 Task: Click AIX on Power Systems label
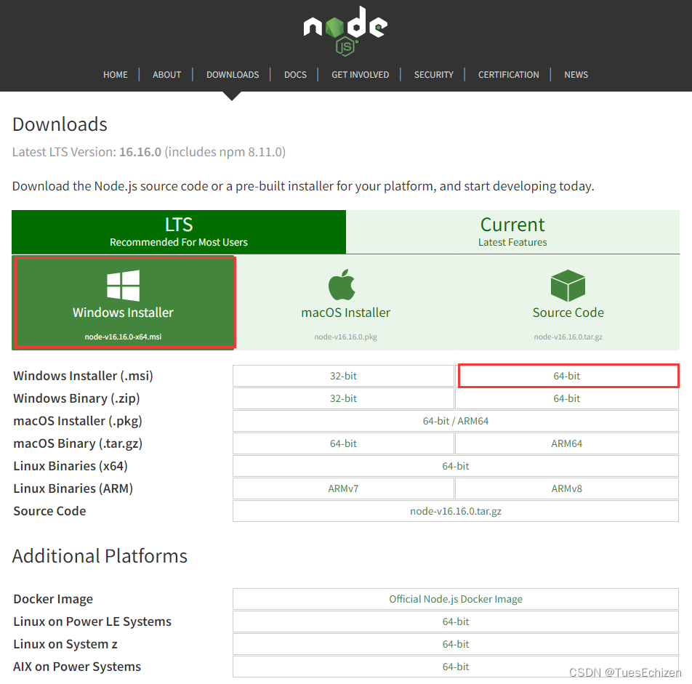tap(77, 667)
